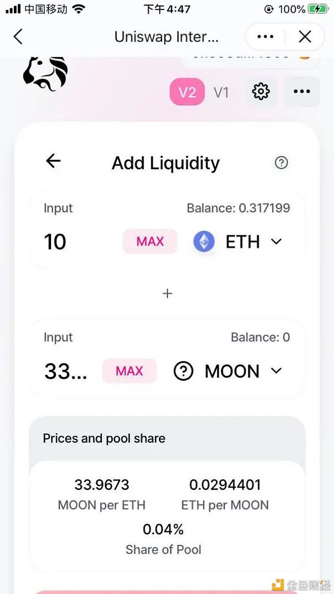Open the settings gear
334x594 pixels.
coord(261,92)
